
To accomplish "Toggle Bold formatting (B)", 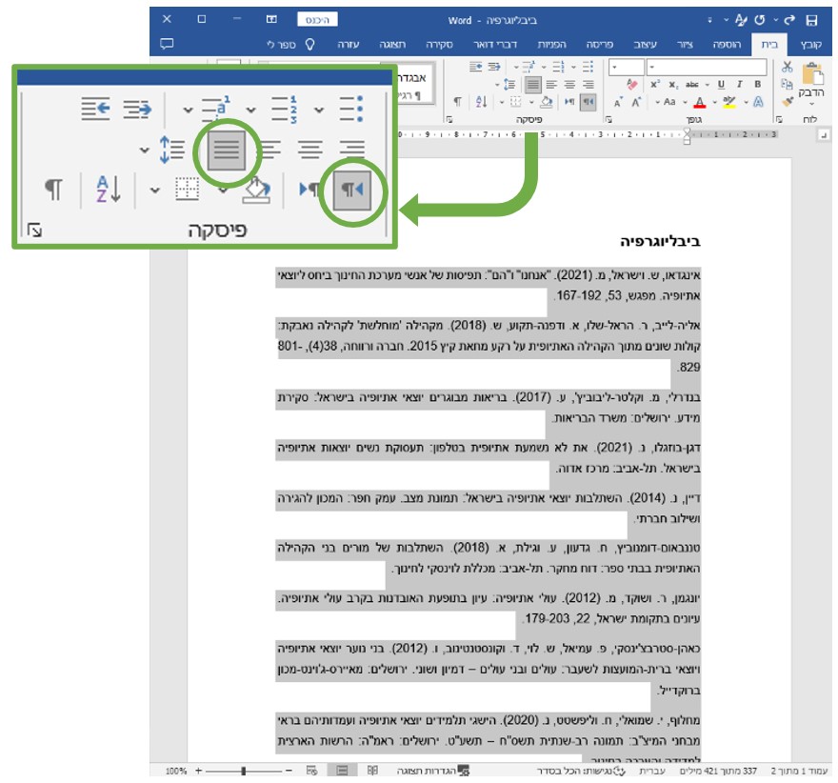I will click(758, 85).
